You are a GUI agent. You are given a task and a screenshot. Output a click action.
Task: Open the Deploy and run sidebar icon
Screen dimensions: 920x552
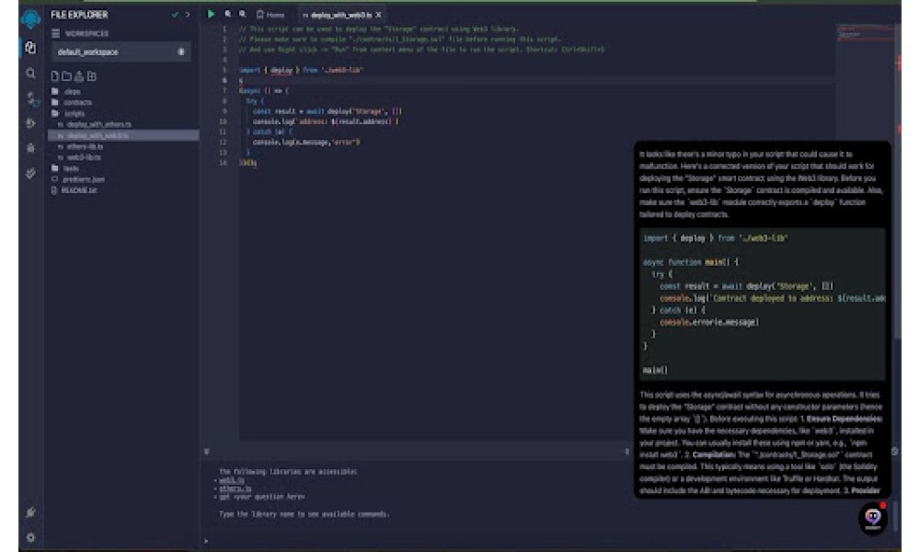[30, 123]
